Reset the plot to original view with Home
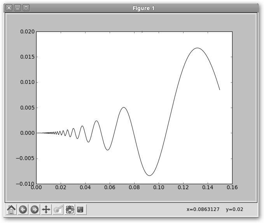Image resolution: width=264 pixels, height=223 pixels. pyautogui.click(x=11, y=209)
